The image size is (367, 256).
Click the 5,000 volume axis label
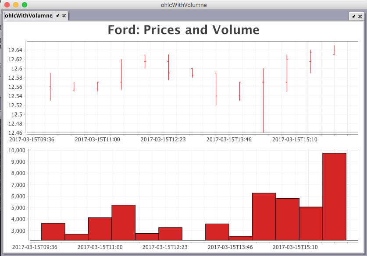point(18,208)
